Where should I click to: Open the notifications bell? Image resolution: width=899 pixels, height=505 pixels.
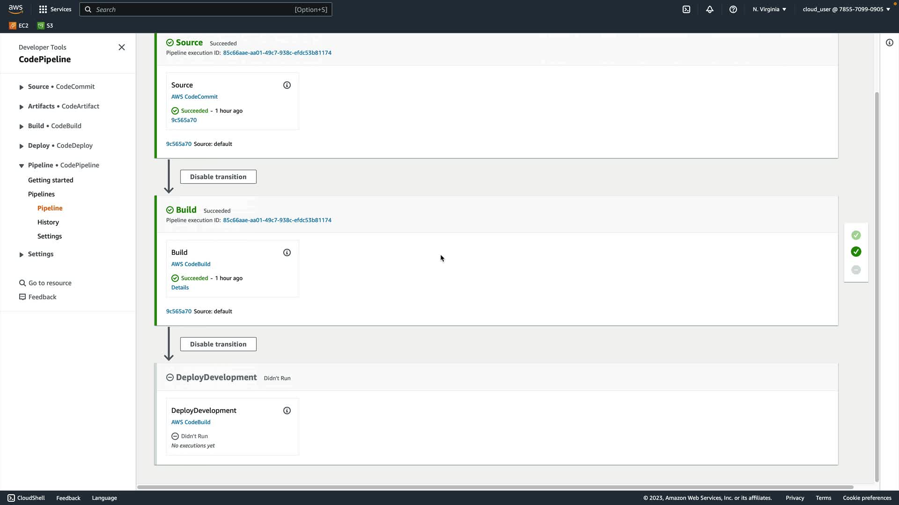(x=710, y=9)
